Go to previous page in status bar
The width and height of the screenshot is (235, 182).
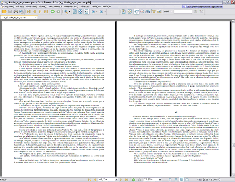(x=95, y=180)
